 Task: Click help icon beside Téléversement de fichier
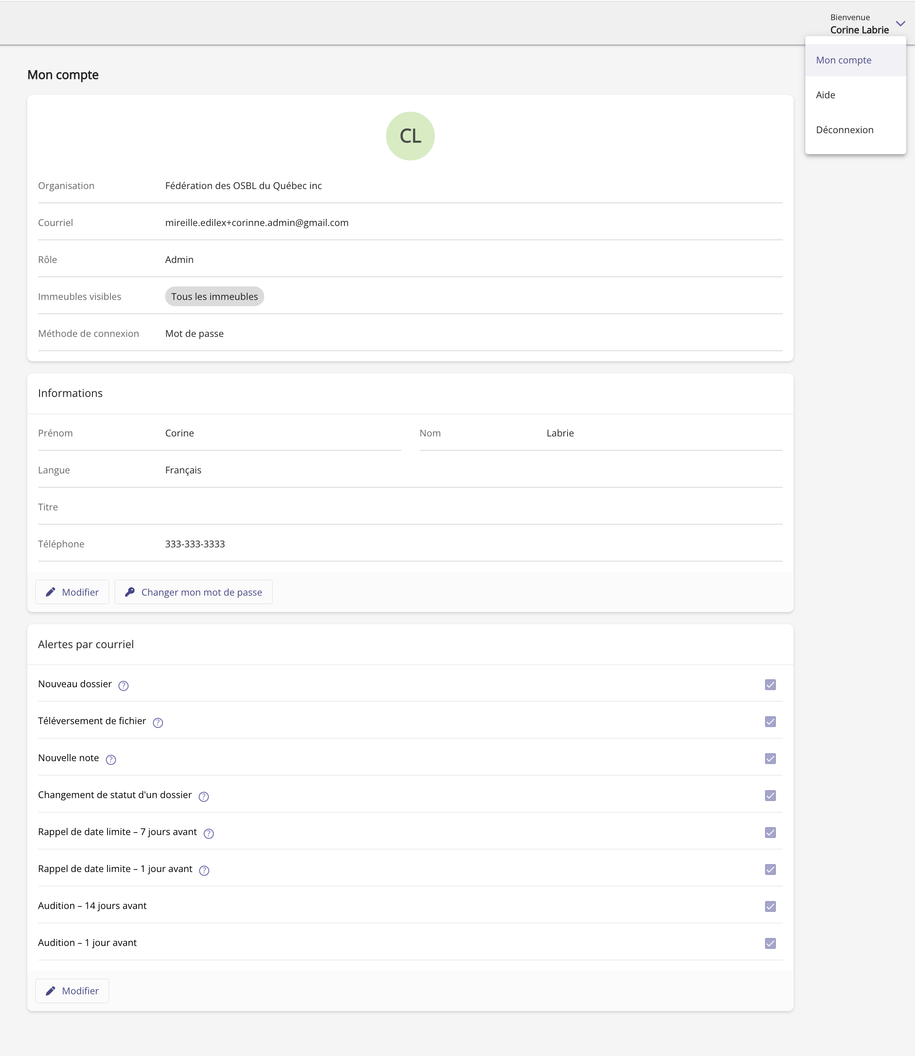coord(158,722)
